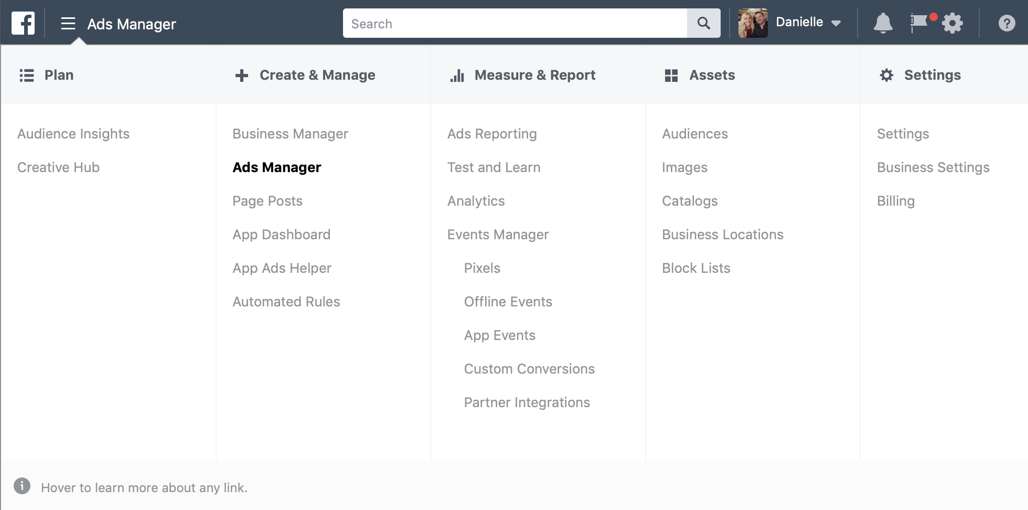Toggle the hamburger menu icon

pos(68,24)
